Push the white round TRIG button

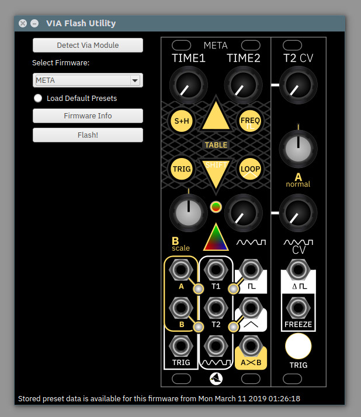298,346
